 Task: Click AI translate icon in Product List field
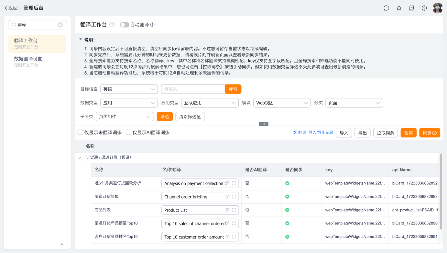227,210
